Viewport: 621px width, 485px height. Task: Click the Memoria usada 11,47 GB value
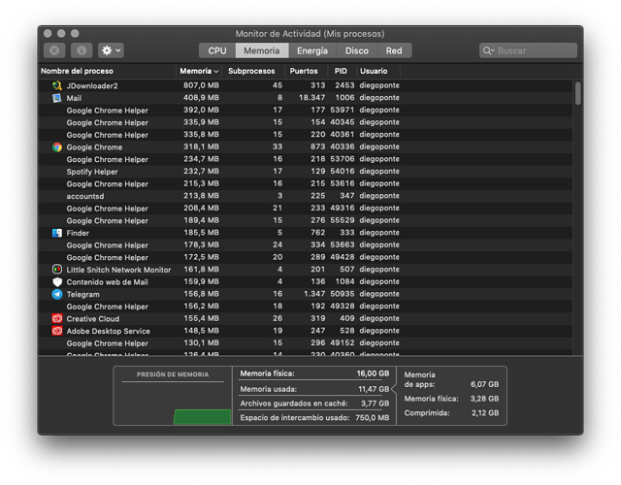tap(374, 389)
